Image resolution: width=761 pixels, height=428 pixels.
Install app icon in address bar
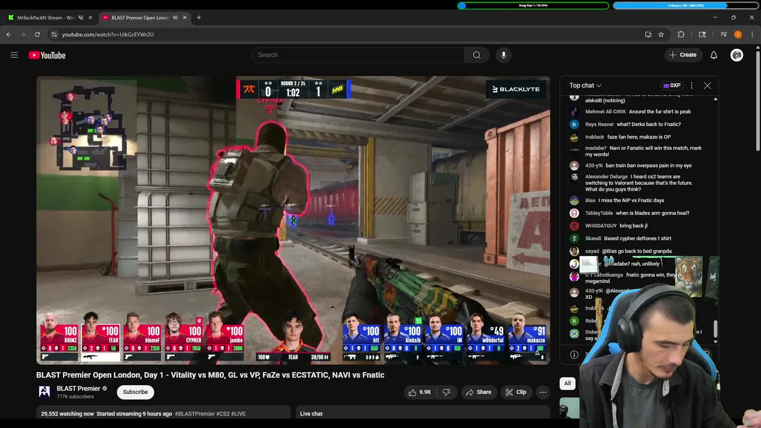coord(648,34)
